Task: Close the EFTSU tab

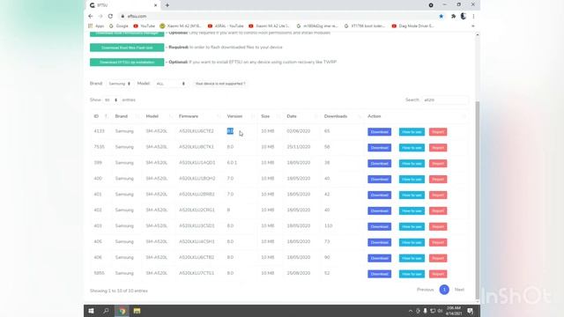Action: click(x=155, y=5)
